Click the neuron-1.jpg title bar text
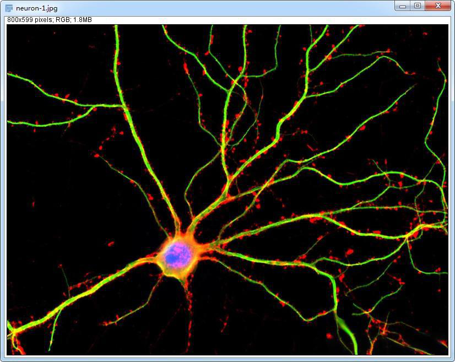 tap(36, 8)
